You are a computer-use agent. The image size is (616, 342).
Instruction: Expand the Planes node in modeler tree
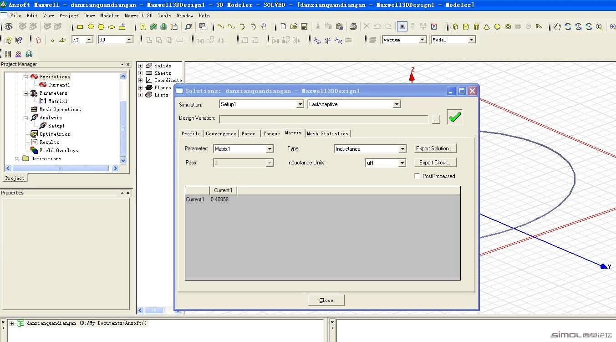pyautogui.click(x=141, y=87)
